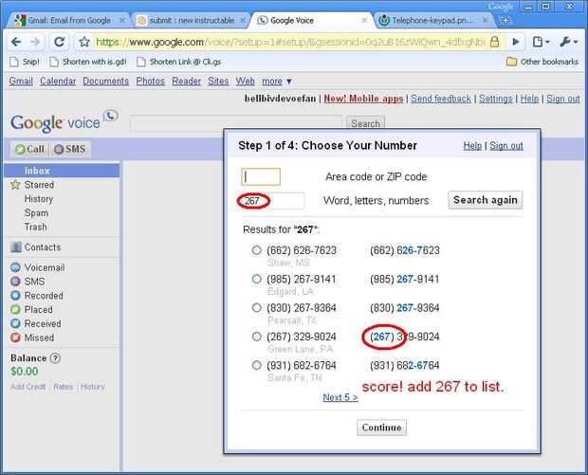Open the Snip! bookmark
The width and height of the screenshot is (588, 475).
25,62
